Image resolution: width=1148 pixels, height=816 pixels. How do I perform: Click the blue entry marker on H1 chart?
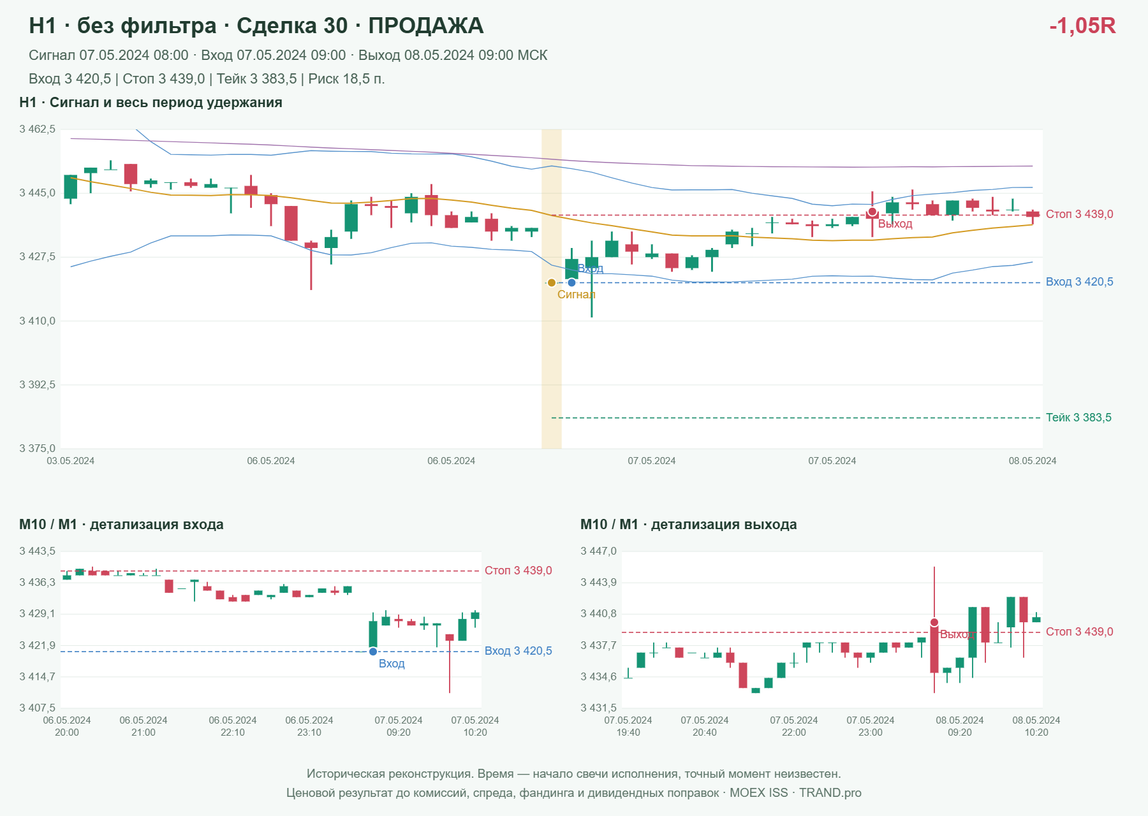coord(571,282)
